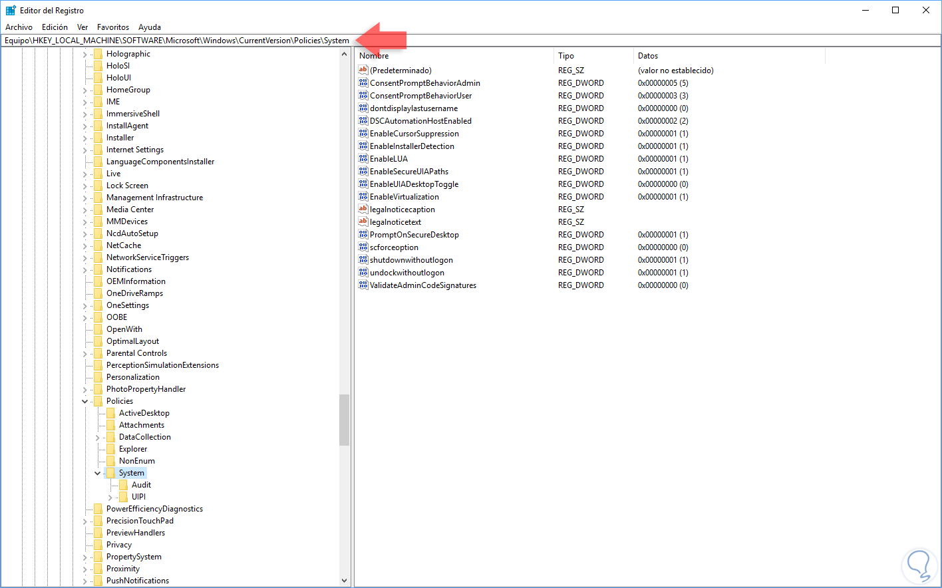The width and height of the screenshot is (942, 588).
Task: Select the OneDriveRamps key
Action: tap(134, 293)
